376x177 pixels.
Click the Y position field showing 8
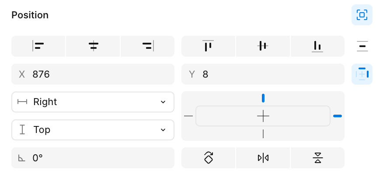[263, 74]
